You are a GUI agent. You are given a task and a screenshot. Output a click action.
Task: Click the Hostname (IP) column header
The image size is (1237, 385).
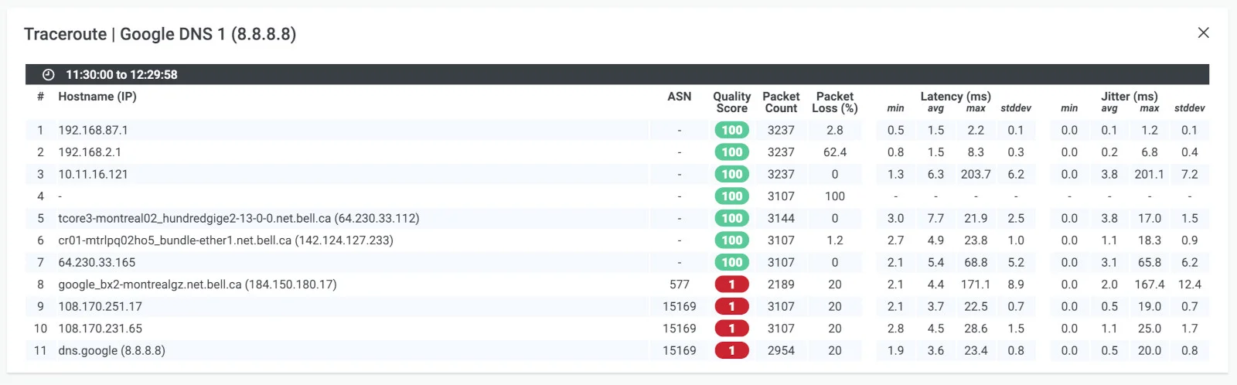tap(97, 97)
